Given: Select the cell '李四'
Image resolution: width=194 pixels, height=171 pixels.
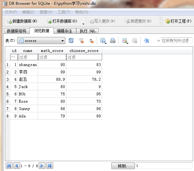Looking at the screenshot, I should pos(28,72).
